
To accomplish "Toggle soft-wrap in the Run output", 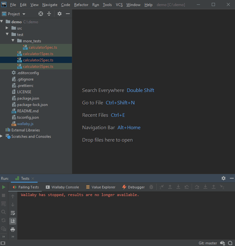I will coord(13,213).
